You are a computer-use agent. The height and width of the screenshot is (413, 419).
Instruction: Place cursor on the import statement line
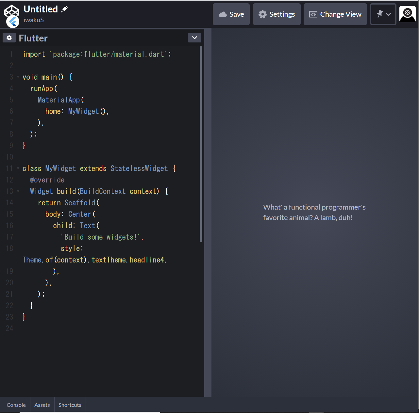(97, 54)
